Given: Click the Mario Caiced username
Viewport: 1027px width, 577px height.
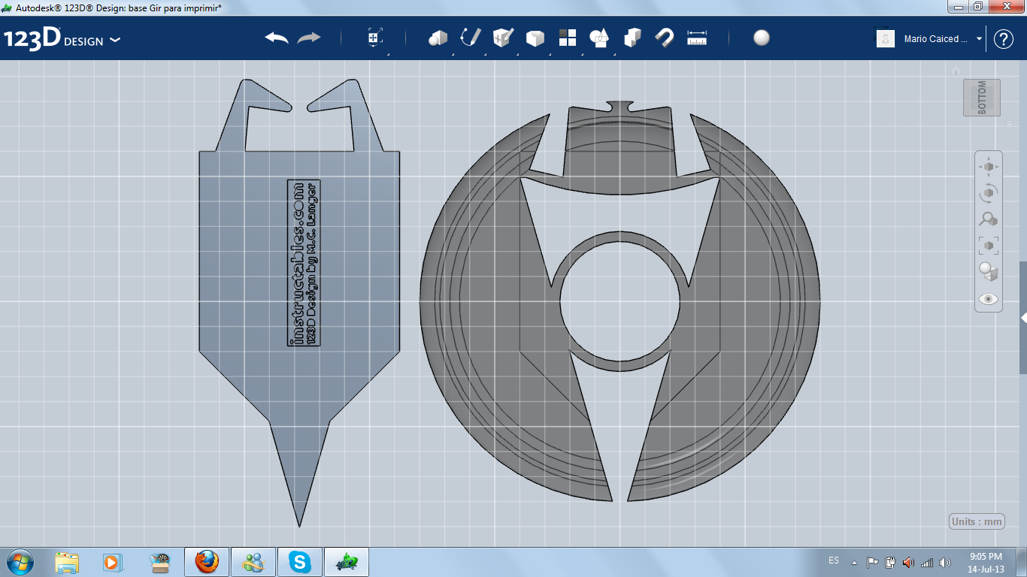Looking at the screenshot, I should coord(936,39).
